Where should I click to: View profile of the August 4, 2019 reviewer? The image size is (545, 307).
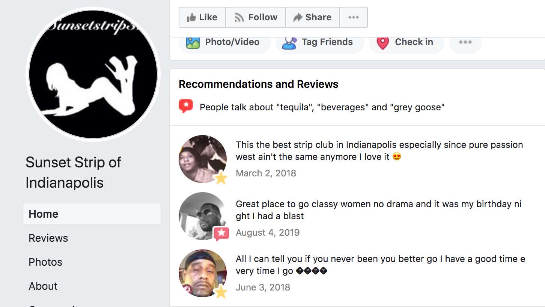[x=203, y=216]
